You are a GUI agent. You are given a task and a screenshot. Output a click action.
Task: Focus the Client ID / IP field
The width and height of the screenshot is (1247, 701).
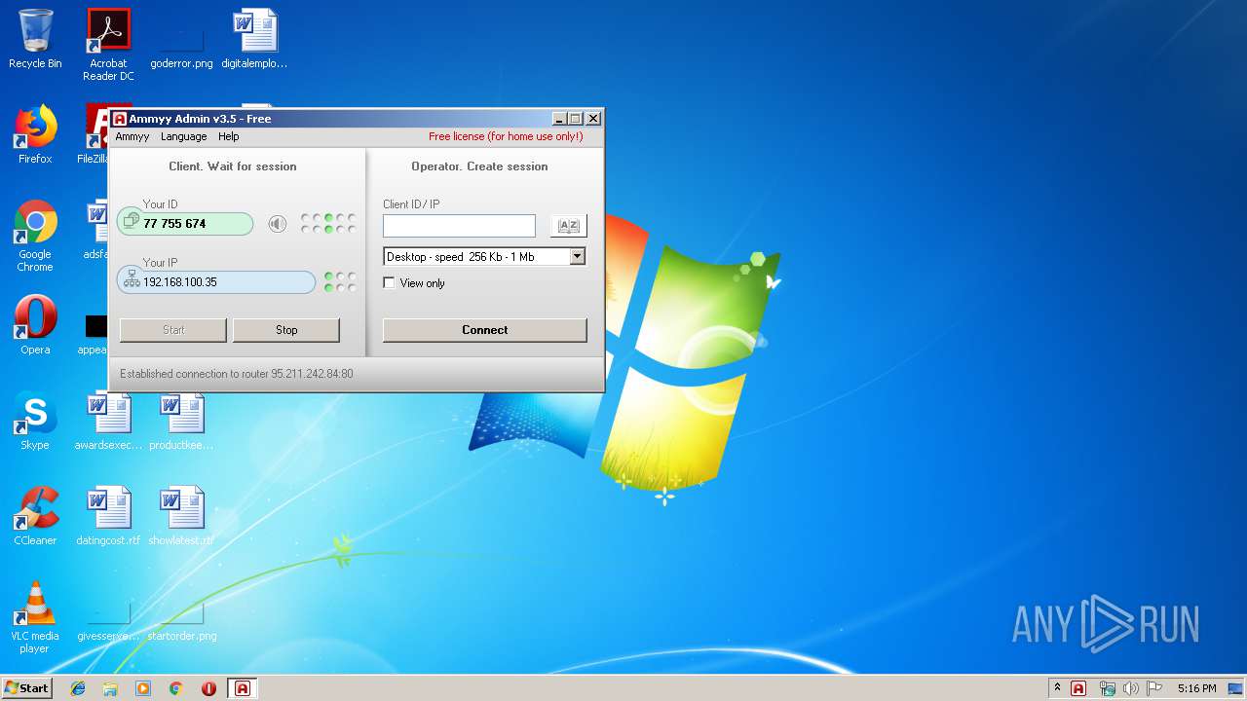tap(459, 226)
